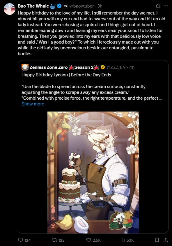
Task: Bookmark this post
Action: (157, 240)
